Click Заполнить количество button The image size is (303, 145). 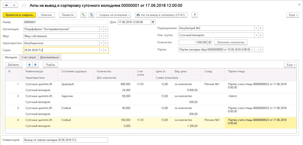(x=230, y=42)
